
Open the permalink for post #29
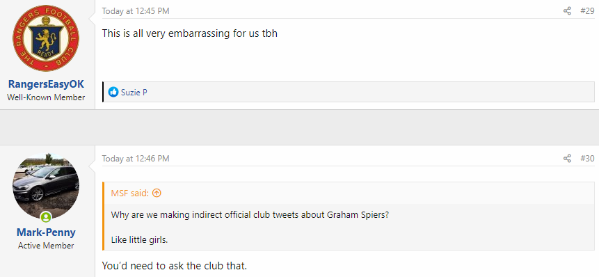(587, 11)
